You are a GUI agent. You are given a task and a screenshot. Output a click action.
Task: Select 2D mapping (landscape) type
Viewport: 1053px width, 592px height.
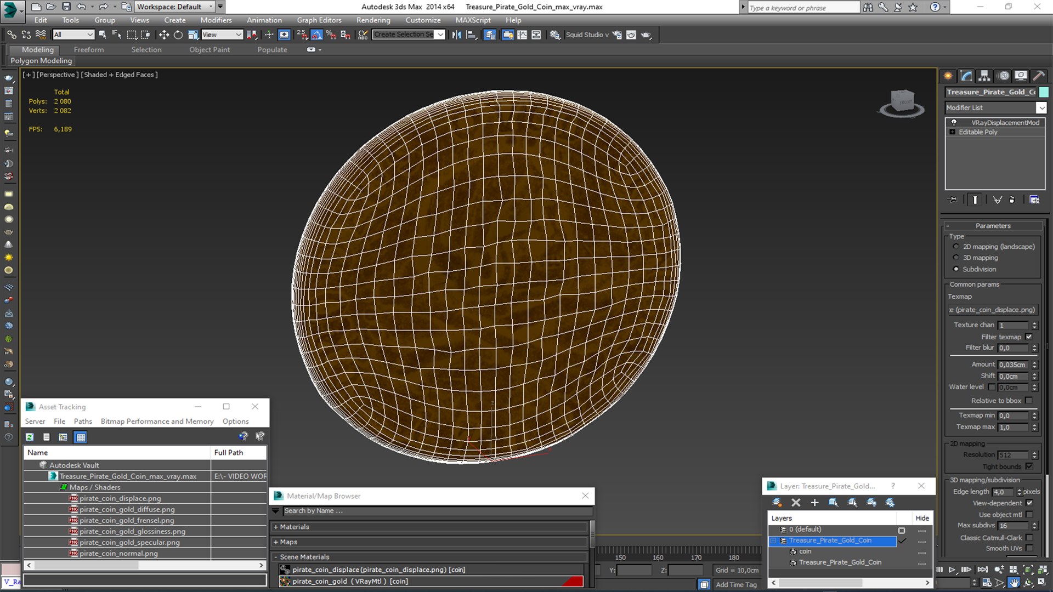(956, 247)
